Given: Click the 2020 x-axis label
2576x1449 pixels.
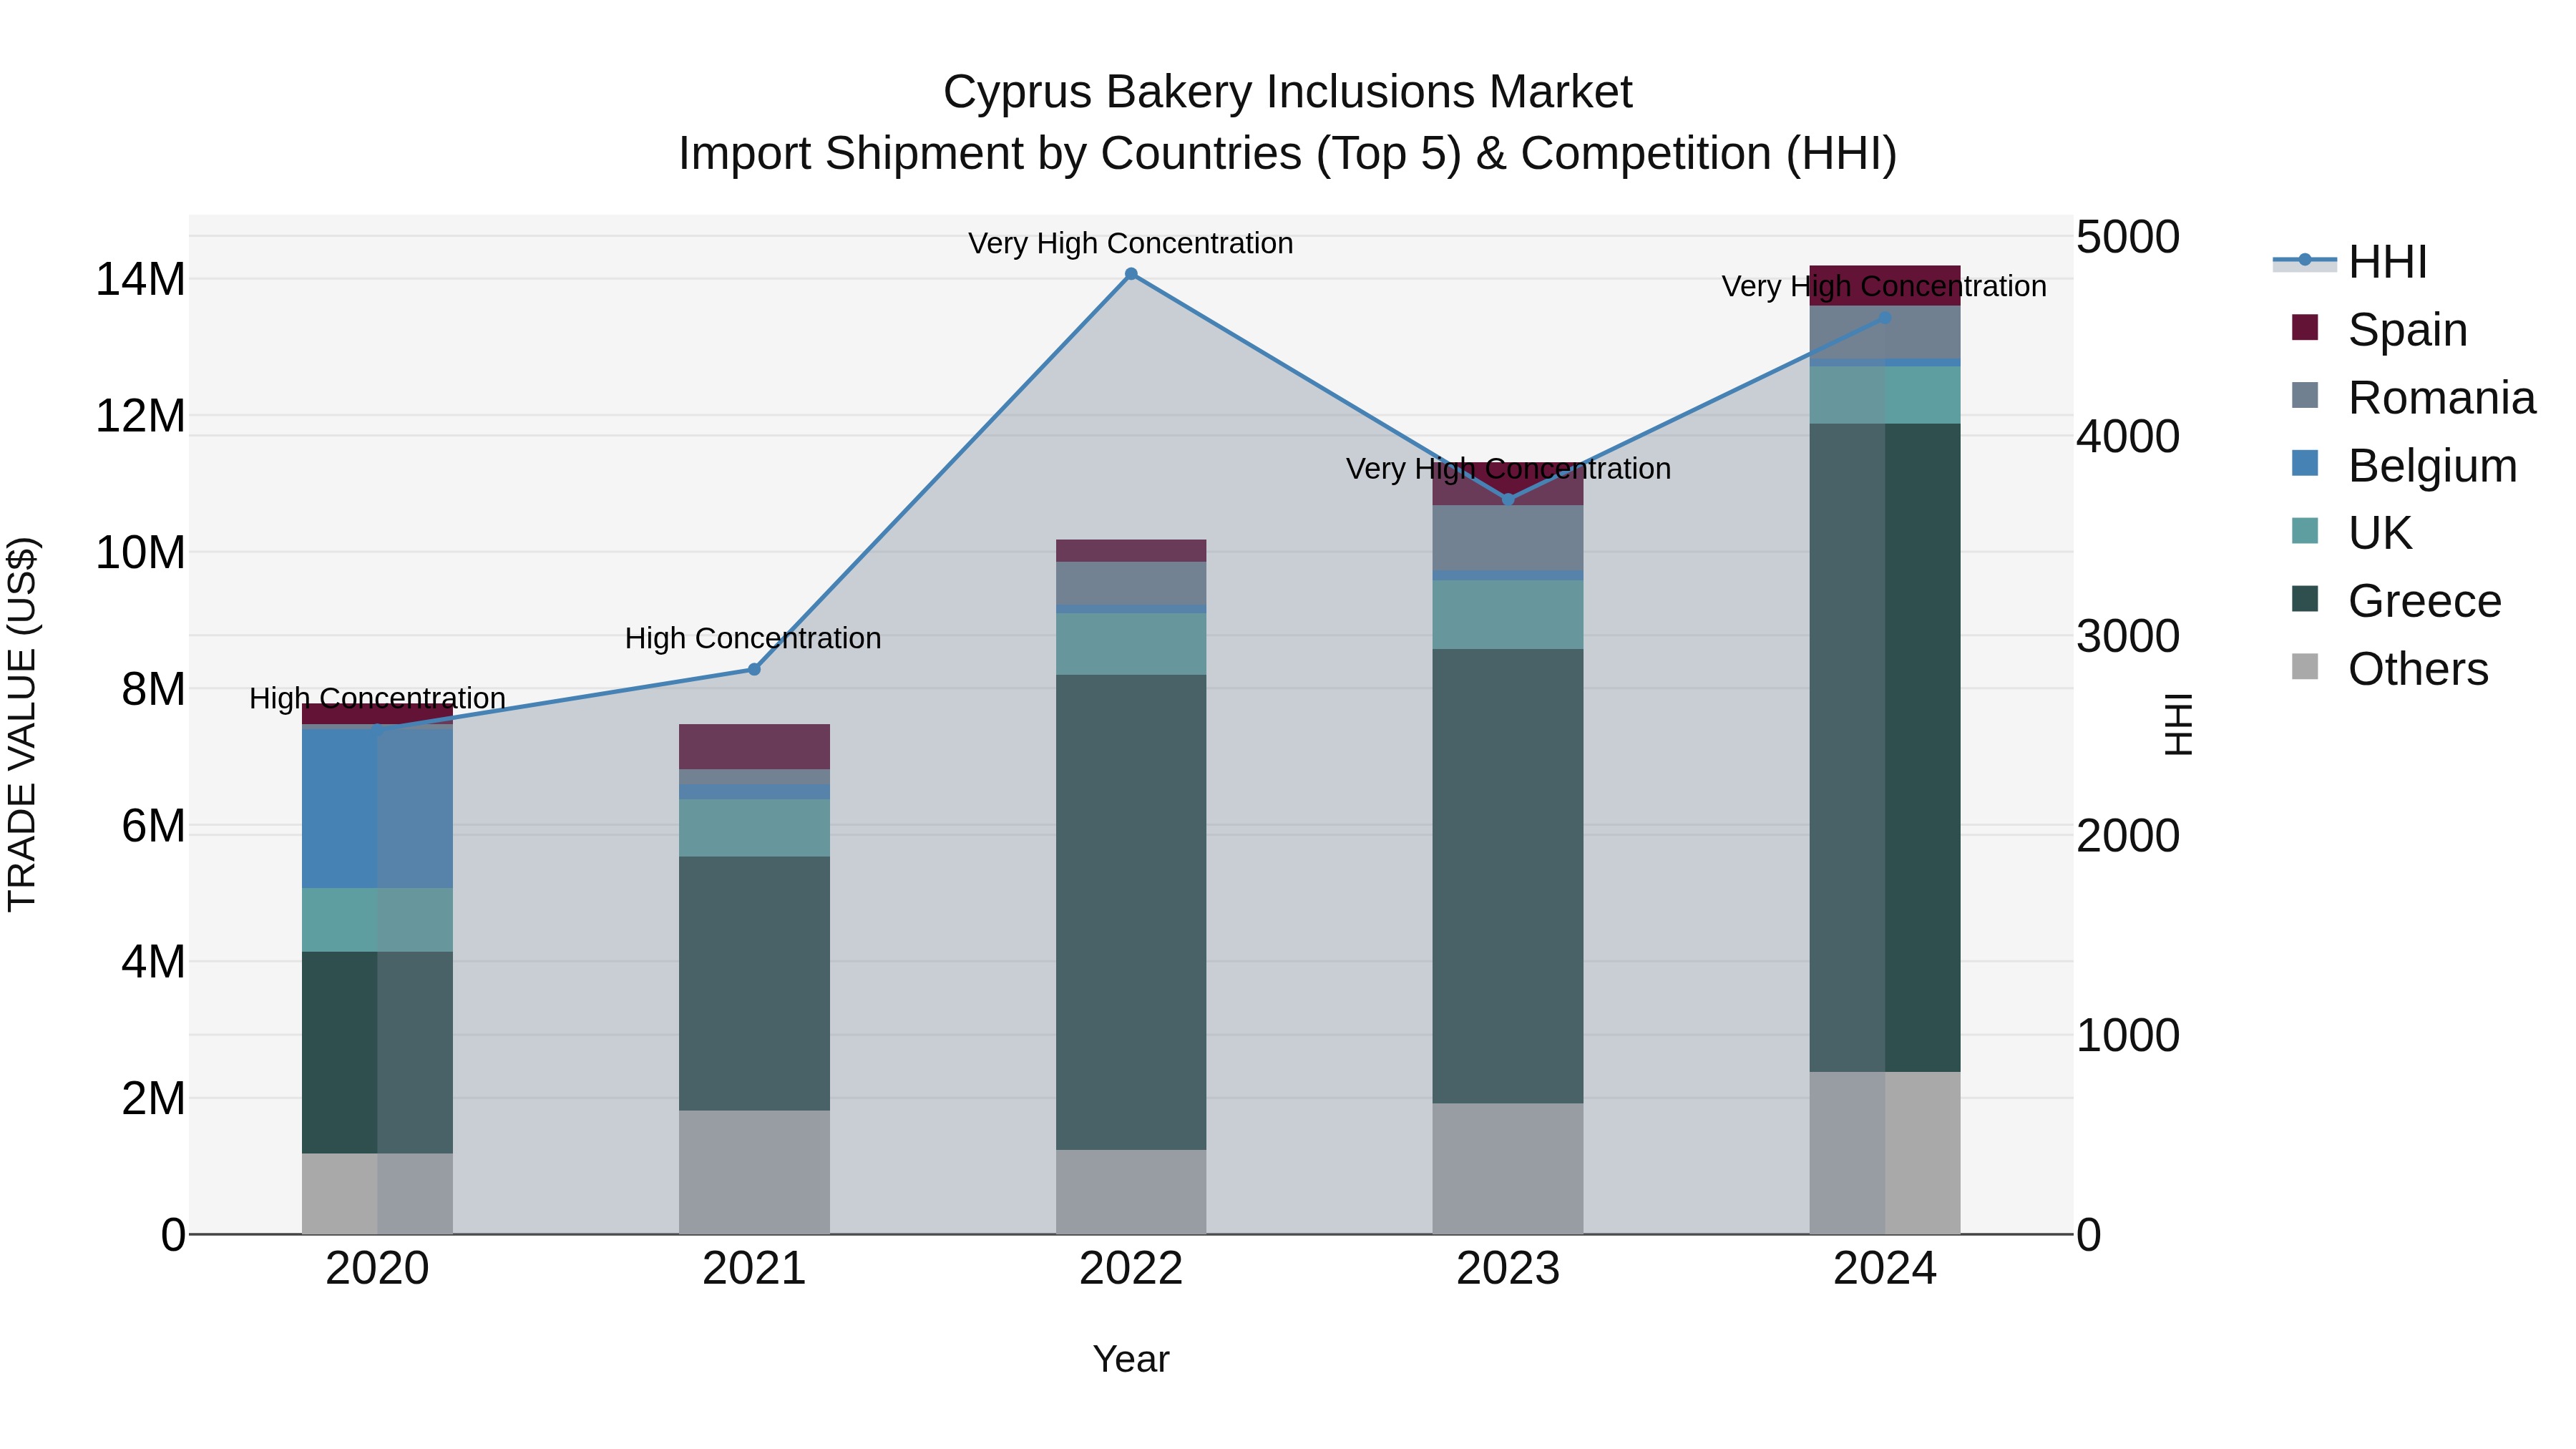Looking at the screenshot, I should (377, 1269).
